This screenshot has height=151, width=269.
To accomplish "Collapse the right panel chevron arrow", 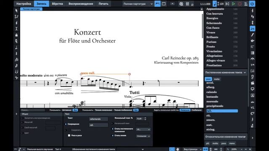I will click(252, 138).
